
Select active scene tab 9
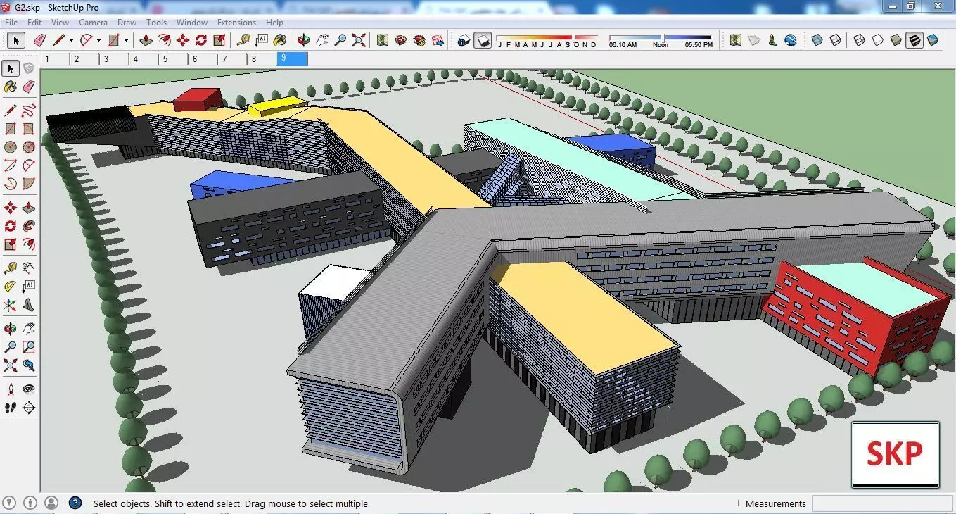293,59
